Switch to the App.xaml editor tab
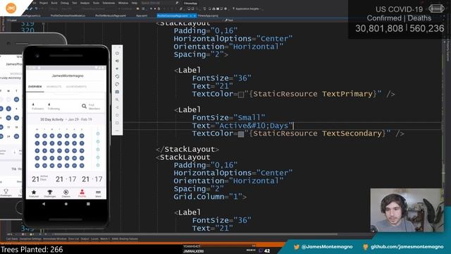 click(x=142, y=16)
